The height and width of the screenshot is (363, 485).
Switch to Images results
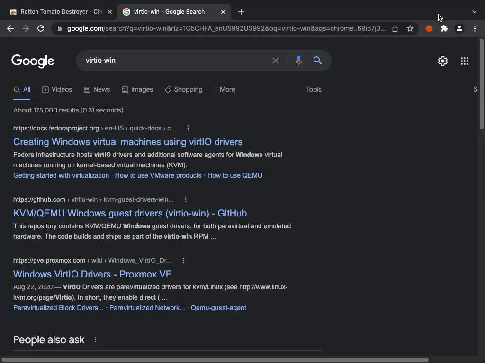click(x=137, y=89)
